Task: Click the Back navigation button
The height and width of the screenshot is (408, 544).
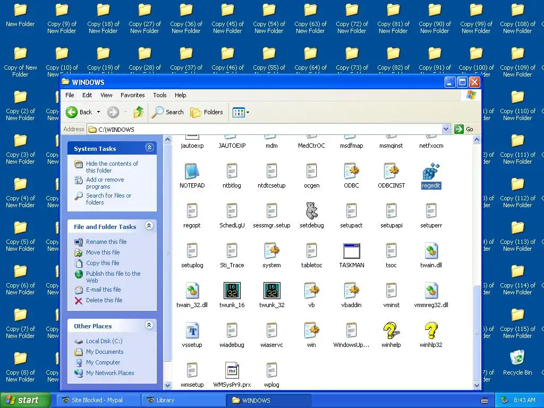Action: tap(80, 112)
